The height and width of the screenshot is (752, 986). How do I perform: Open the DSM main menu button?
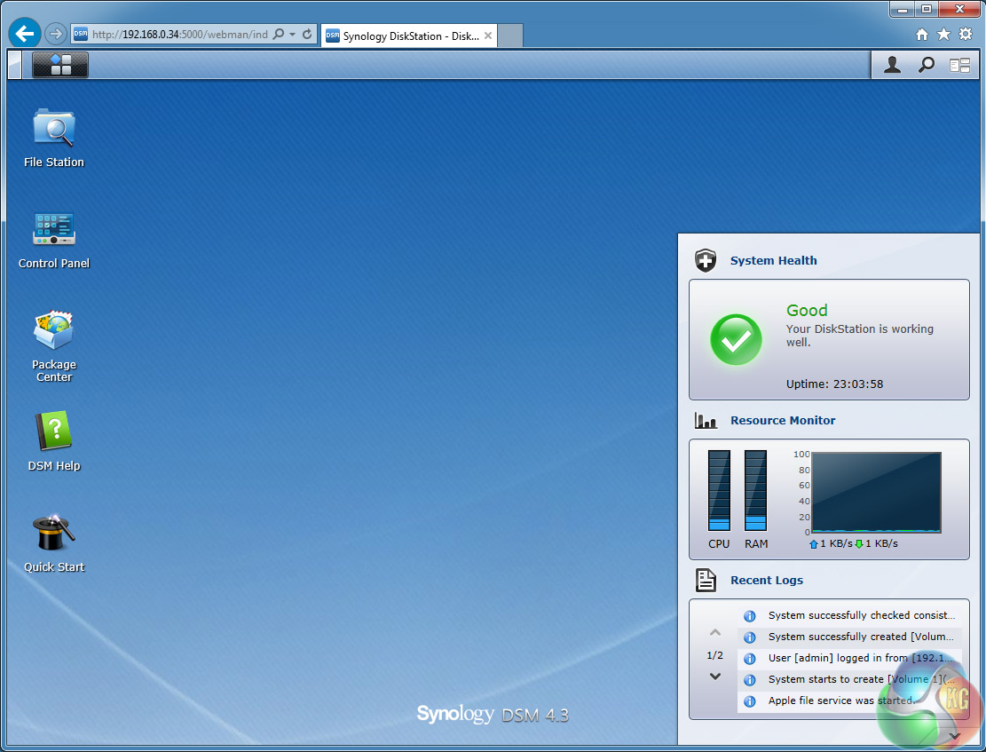pyautogui.click(x=60, y=65)
